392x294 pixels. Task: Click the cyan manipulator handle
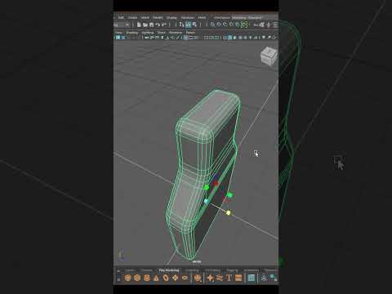click(207, 201)
